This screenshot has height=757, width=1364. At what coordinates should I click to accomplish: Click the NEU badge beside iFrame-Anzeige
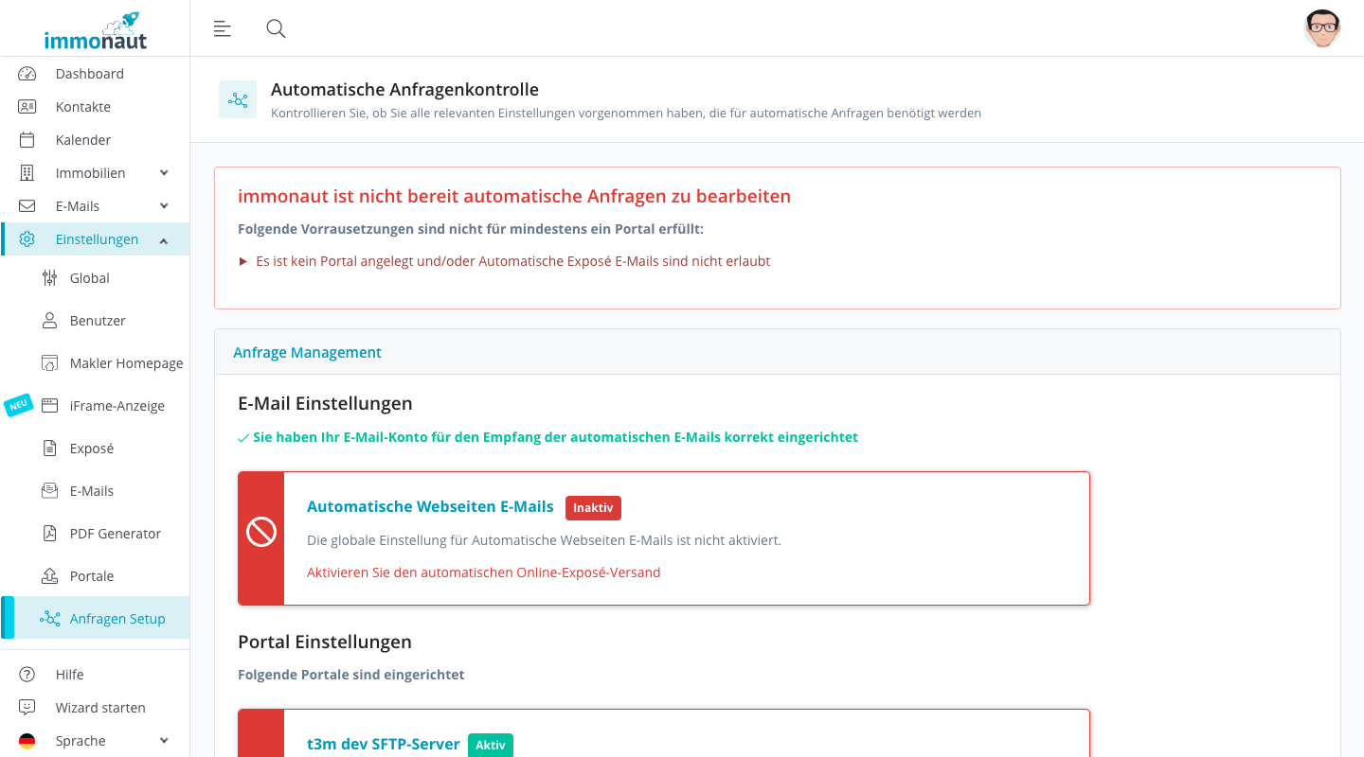[x=18, y=405]
